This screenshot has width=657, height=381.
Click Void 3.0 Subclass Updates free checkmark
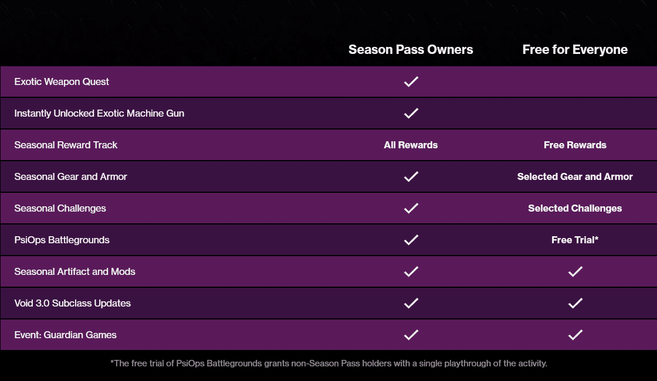[x=575, y=303]
